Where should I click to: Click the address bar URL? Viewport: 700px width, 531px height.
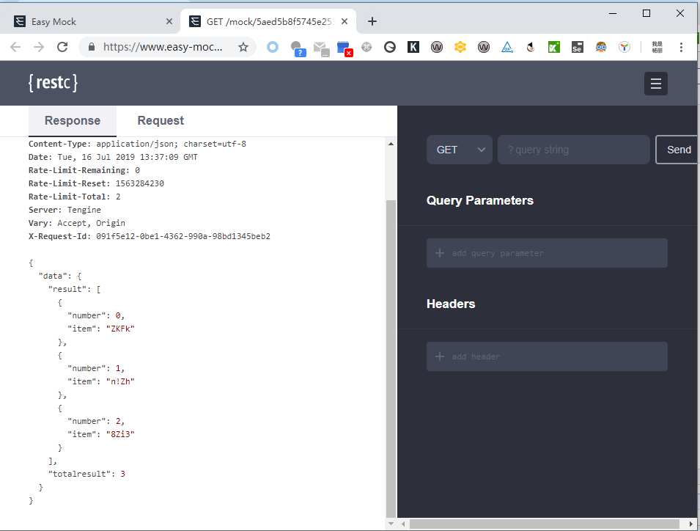(x=163, y=47)
